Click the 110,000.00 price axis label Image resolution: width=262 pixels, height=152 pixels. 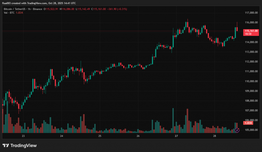click(251, 81)
